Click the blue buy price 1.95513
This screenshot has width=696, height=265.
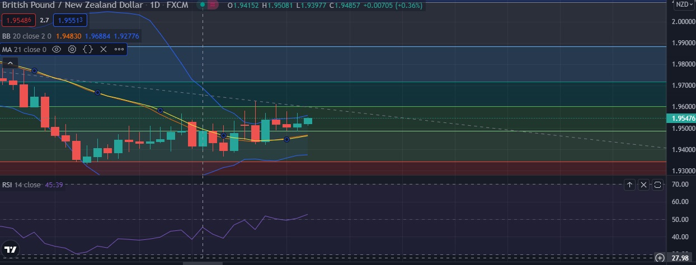click(x=70, y=20)
